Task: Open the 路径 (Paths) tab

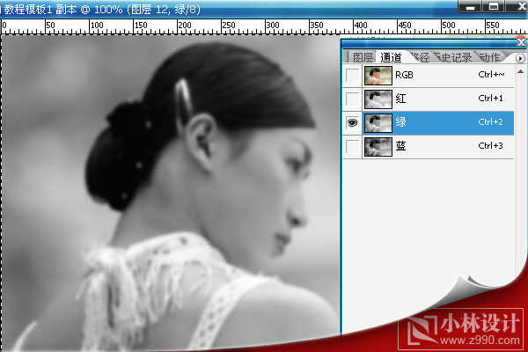Action: pyautogui.click(x=421, y=57)
